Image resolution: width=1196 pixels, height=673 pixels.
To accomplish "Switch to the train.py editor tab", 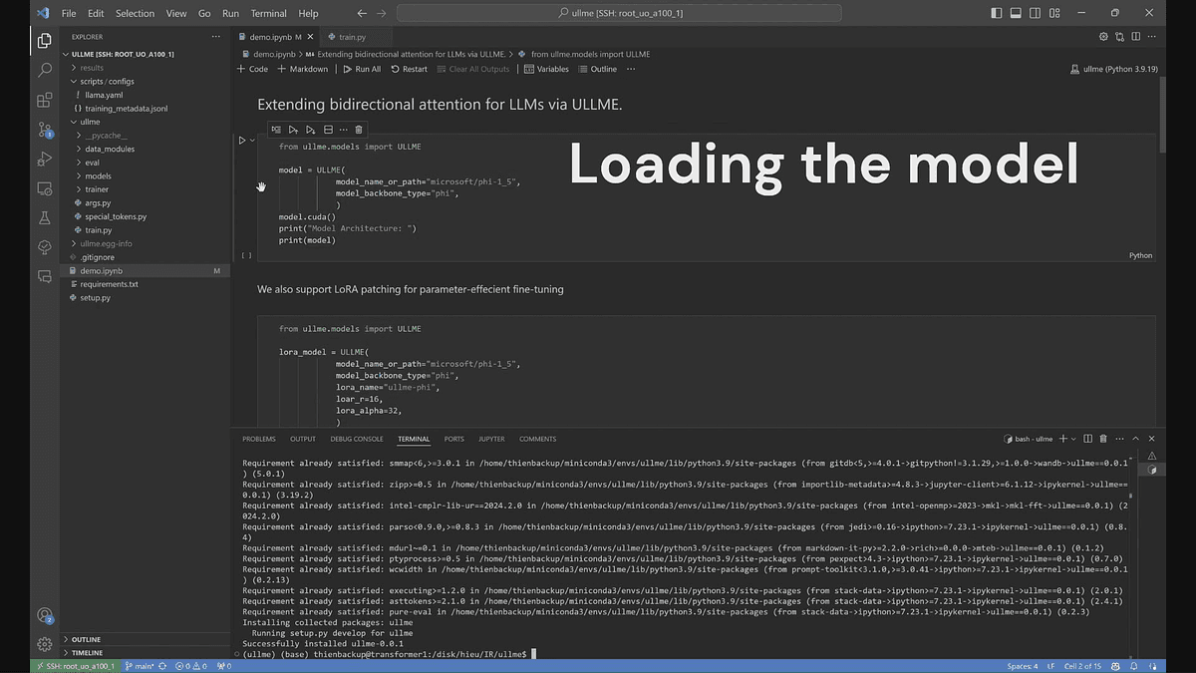I will point(353,37).
